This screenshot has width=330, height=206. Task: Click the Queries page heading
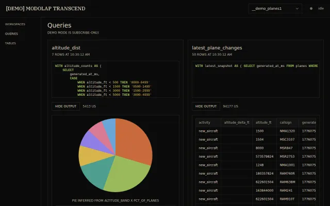click(59, 25)
